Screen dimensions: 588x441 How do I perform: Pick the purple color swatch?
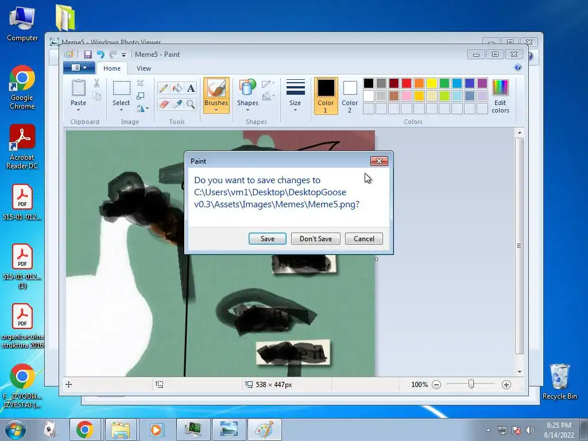pyautogui.click(x=482, y=83)
